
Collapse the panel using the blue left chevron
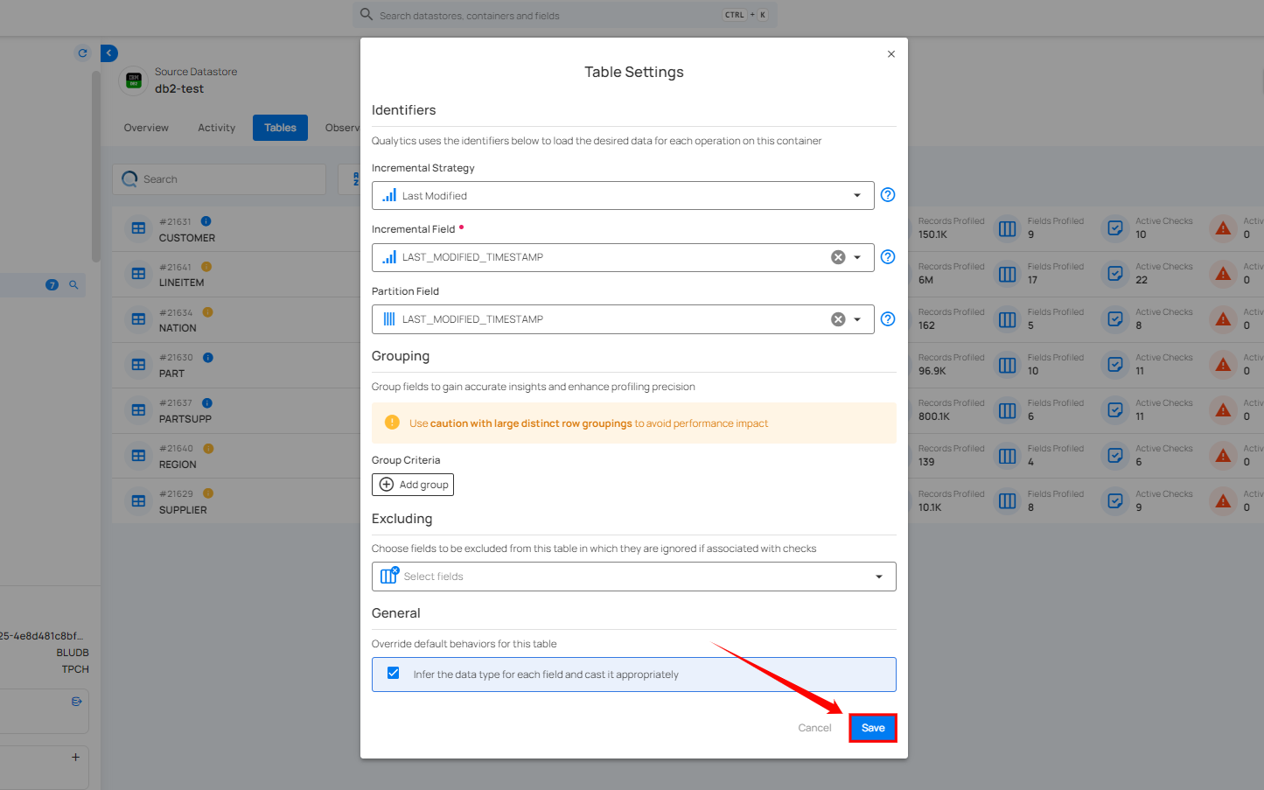point(108,52)
